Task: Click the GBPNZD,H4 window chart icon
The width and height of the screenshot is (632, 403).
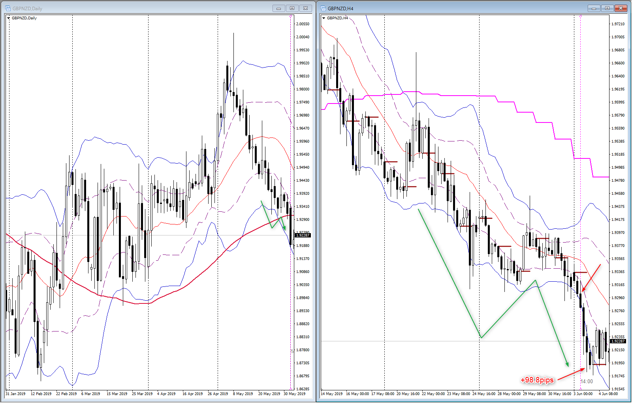Action: pos(323,8)
